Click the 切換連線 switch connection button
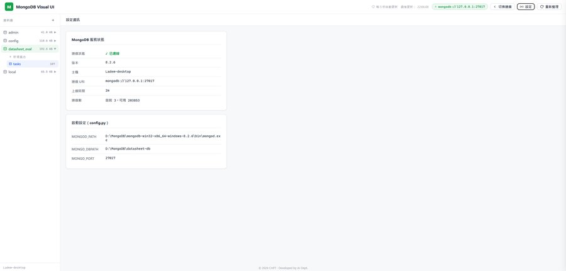The image size is (566, 271). point(502,7)
